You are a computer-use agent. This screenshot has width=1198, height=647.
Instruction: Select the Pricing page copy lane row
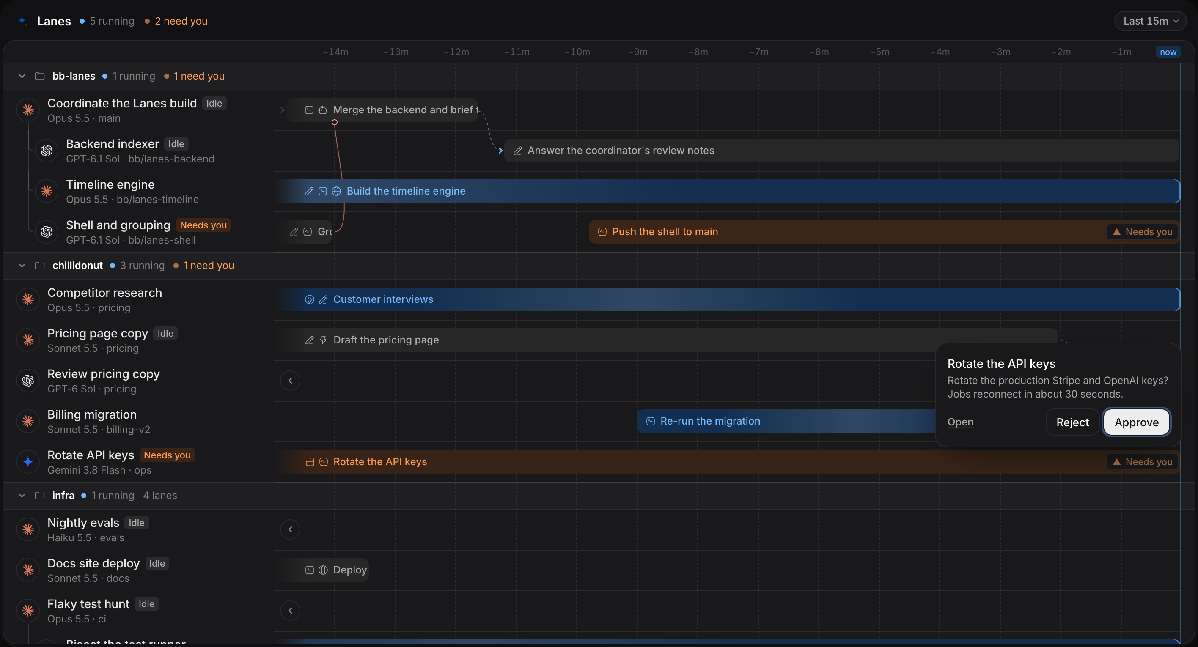pos(139,340)
